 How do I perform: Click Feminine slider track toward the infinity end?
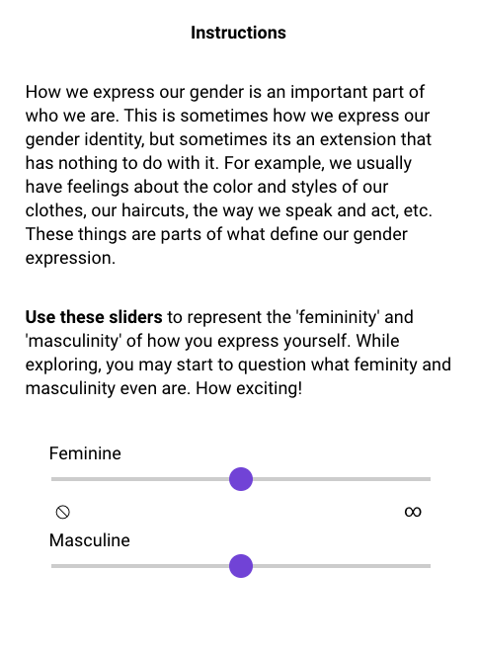pos(342,479)
